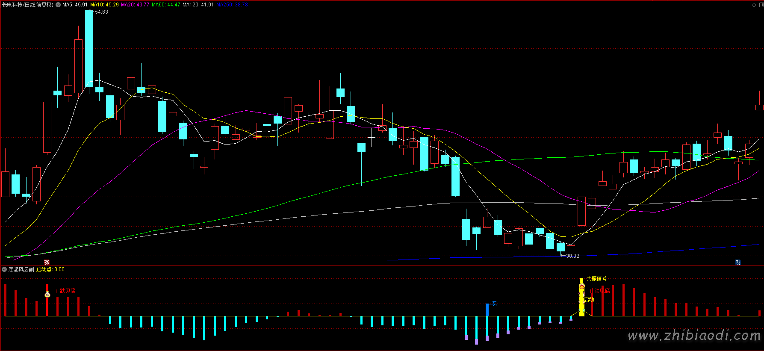The image size is (764, 351).
Task: Click the money bag signal icon
Action: point(47,294)
